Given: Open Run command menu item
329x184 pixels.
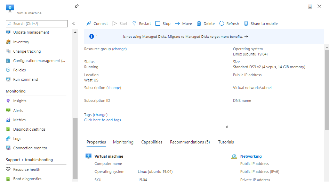Looking at the screenshot, I should point(25,79).
